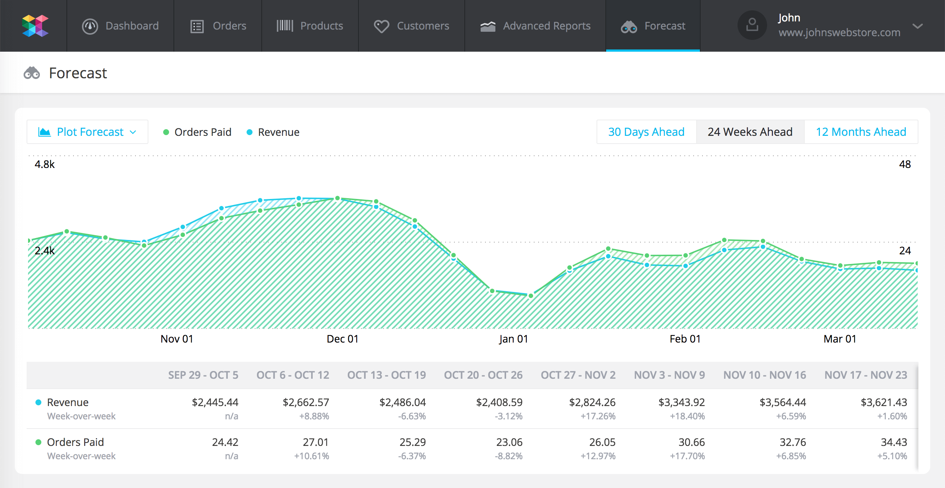Open the Products tab
This screenshot has width=945, height=488.
[310, 26]
